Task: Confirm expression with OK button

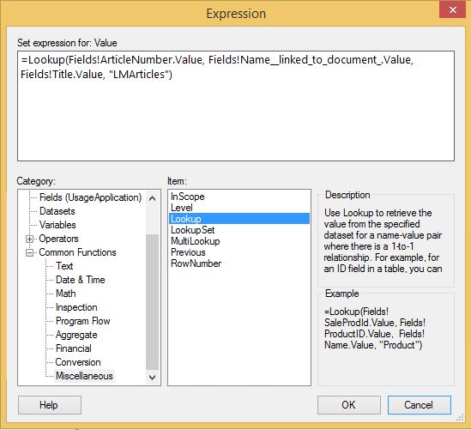Action: click(x=348, y=405)
